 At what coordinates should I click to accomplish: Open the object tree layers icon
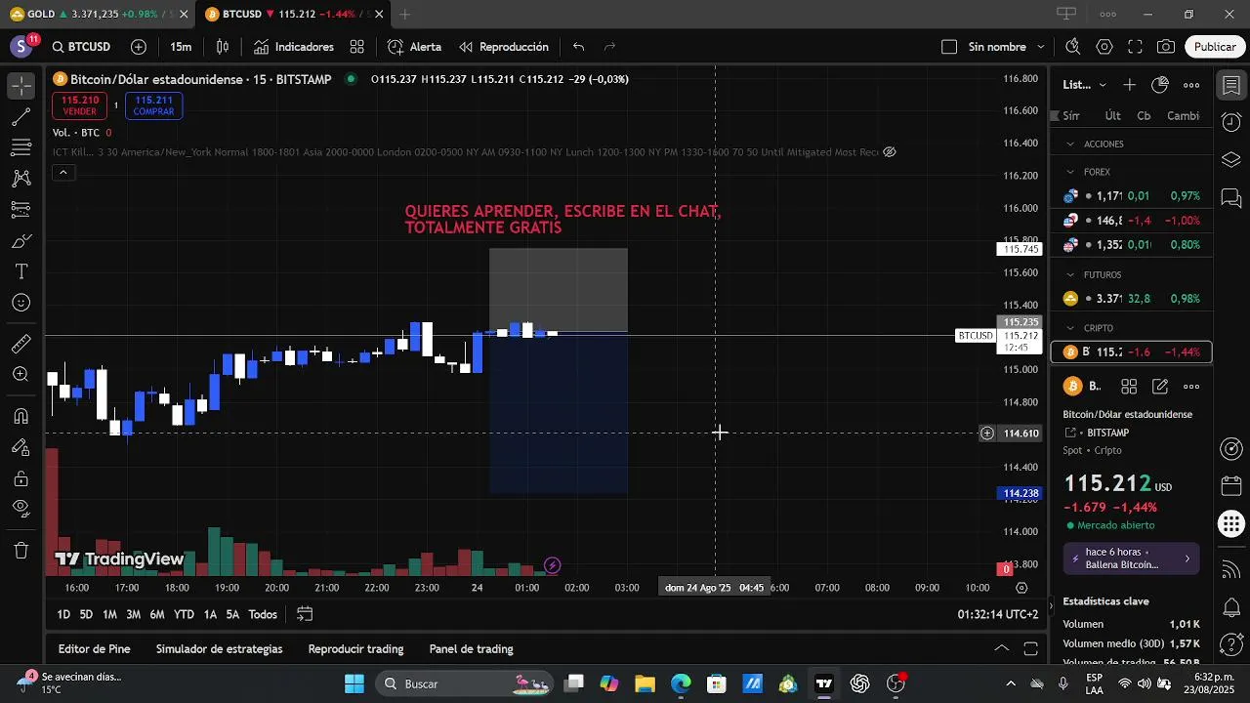point(1230,160)
